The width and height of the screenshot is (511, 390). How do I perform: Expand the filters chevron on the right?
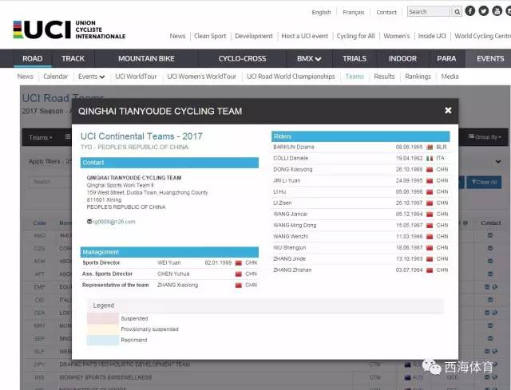[498, 161]
